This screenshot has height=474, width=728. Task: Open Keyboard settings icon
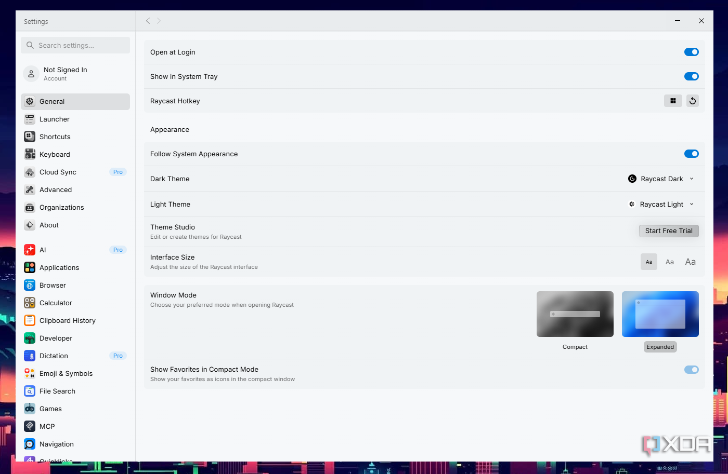pos(30,155)
